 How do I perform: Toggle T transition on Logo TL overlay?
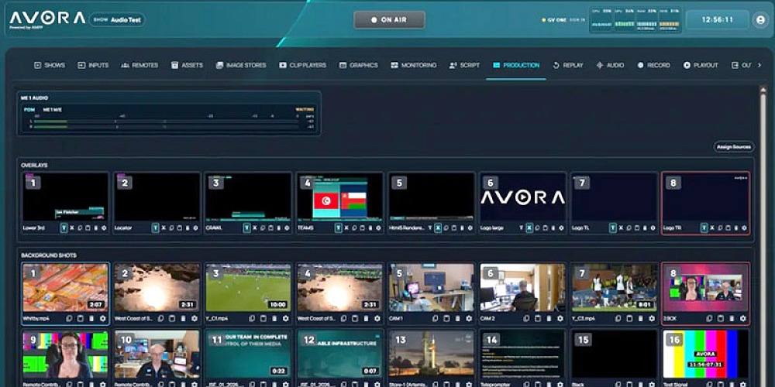coord(613,228)
